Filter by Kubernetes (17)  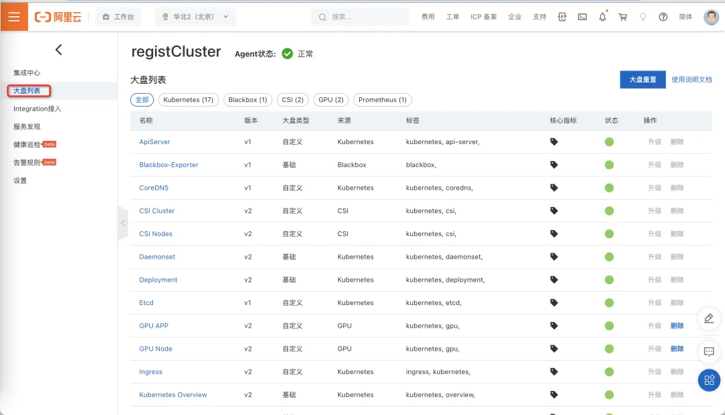click(x=188, y=100)
